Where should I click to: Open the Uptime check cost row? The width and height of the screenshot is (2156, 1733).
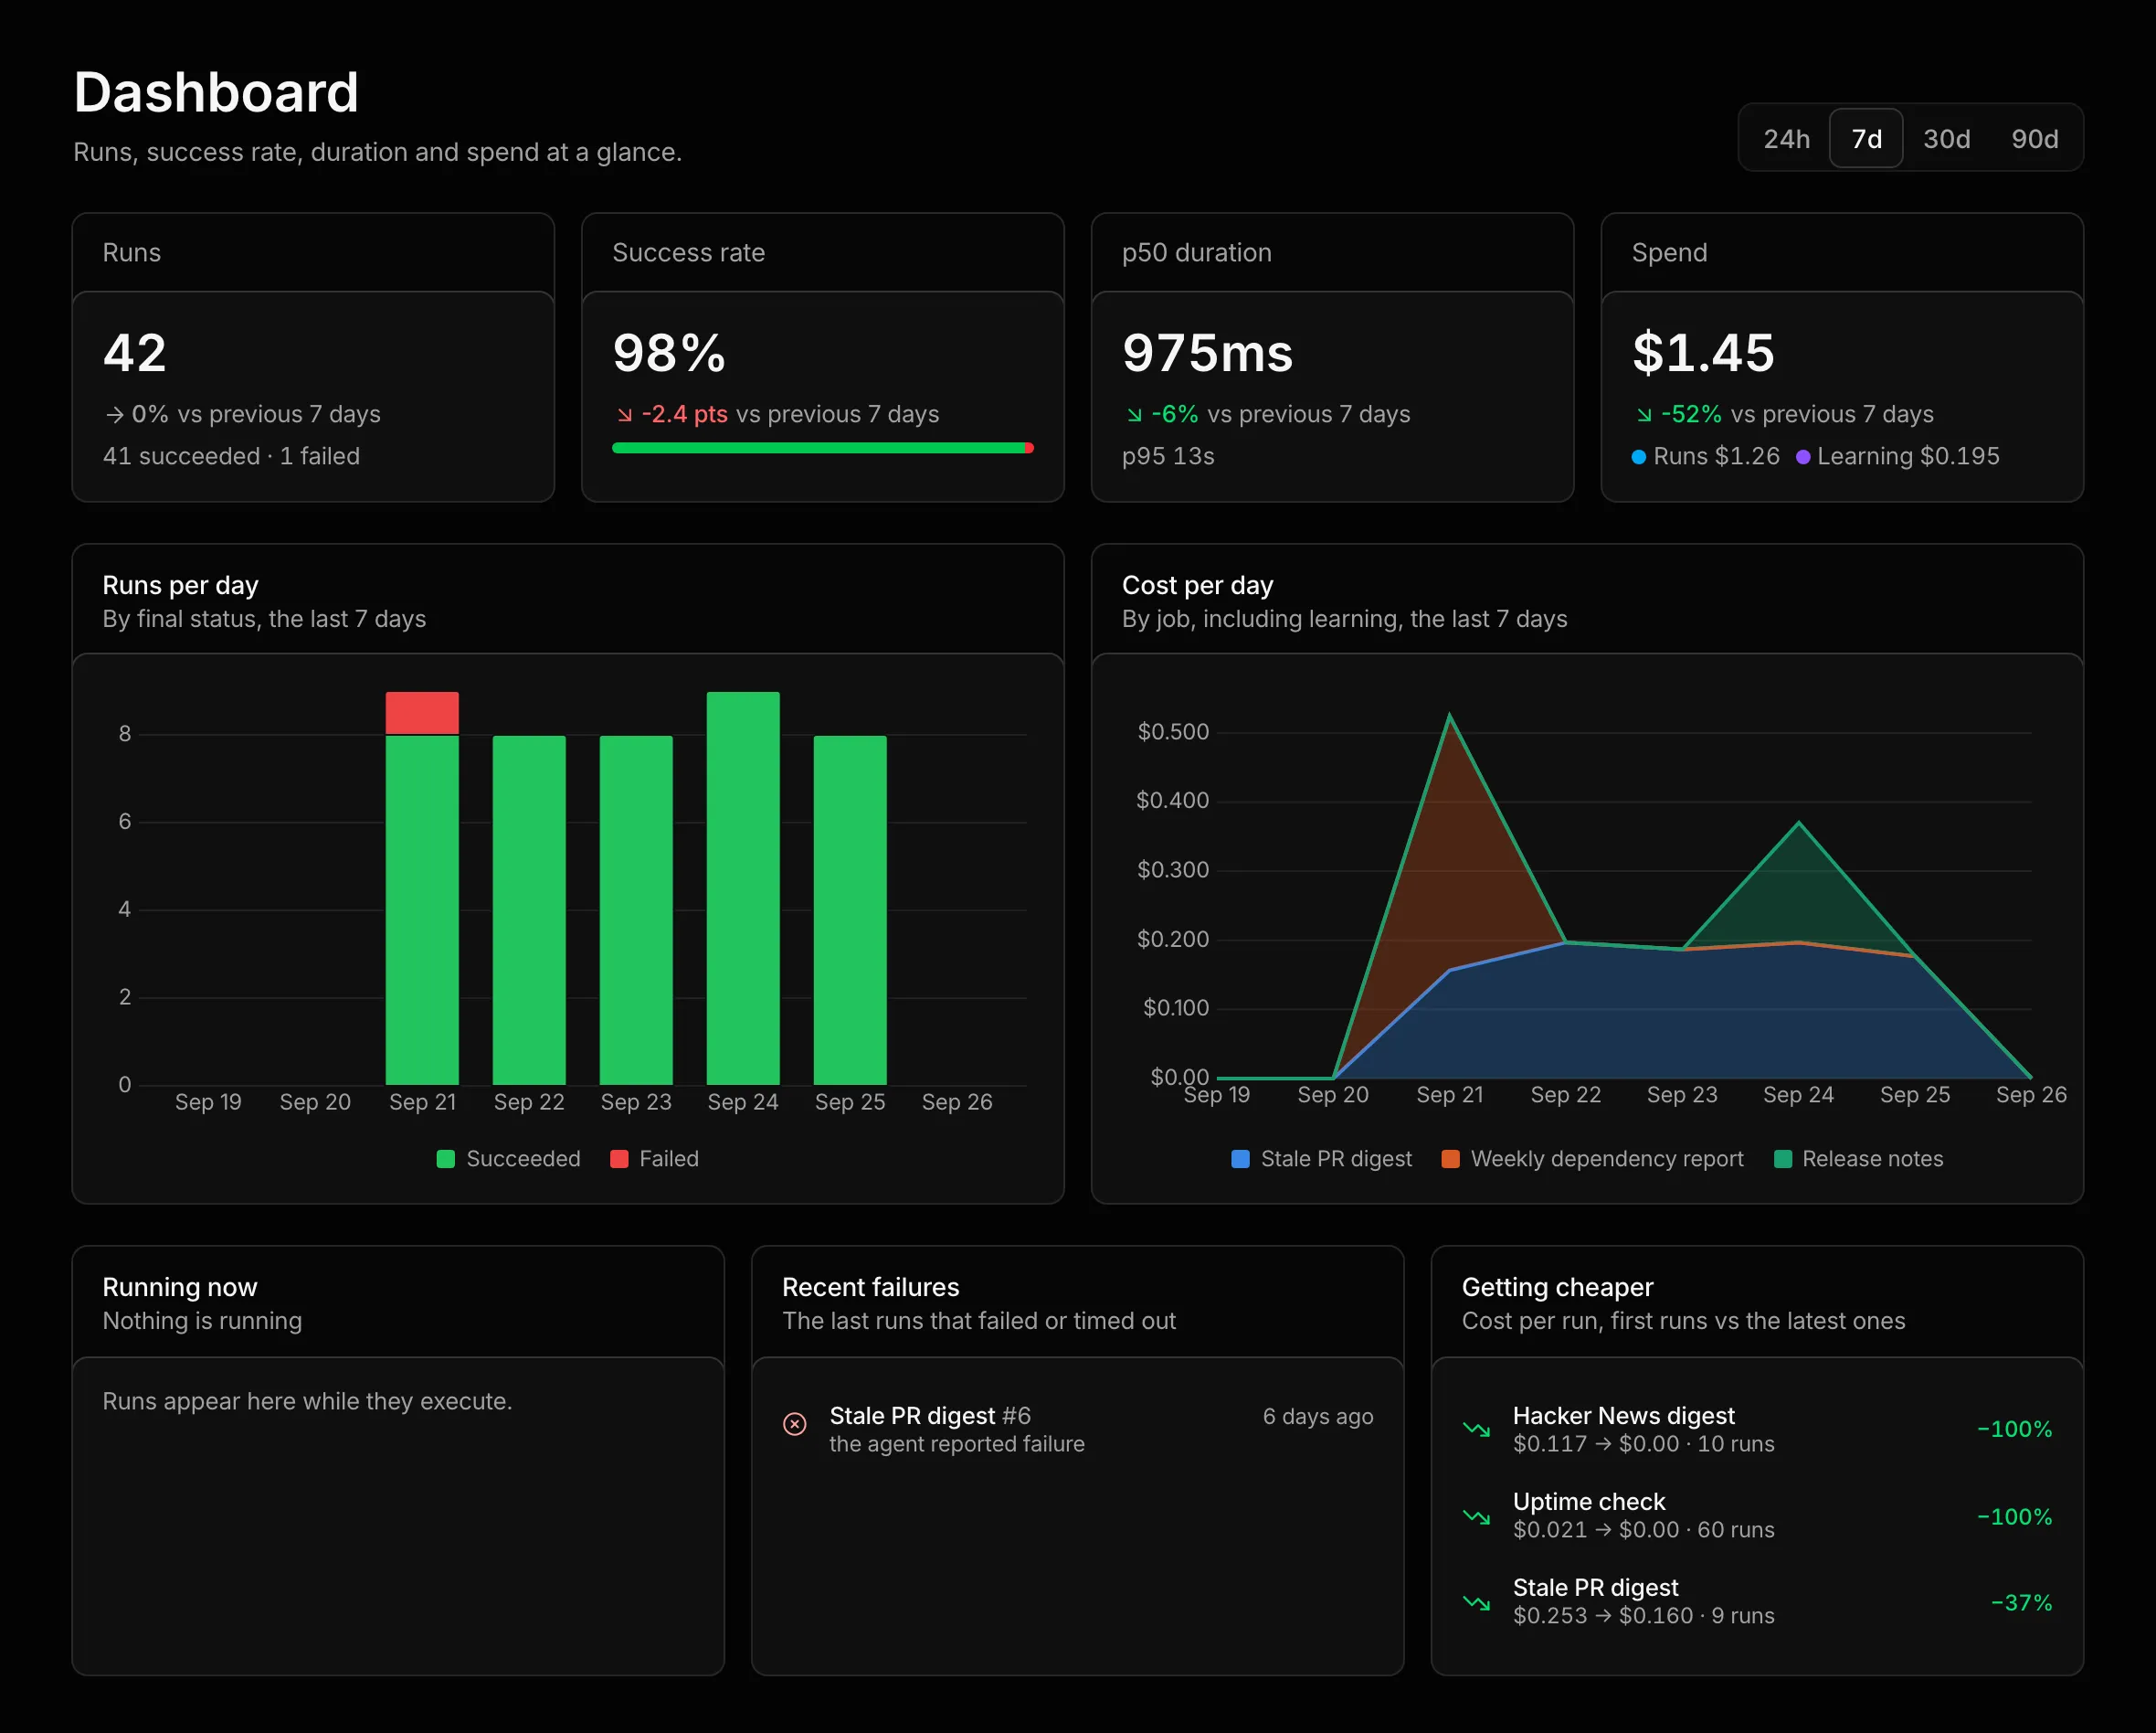tap(1757, 1515)
